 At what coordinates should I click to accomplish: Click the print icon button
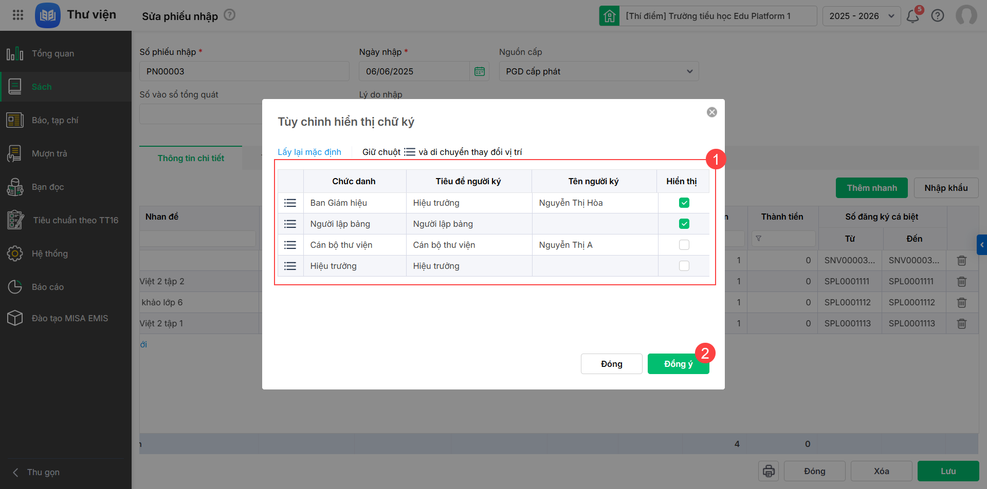point(769,471)
